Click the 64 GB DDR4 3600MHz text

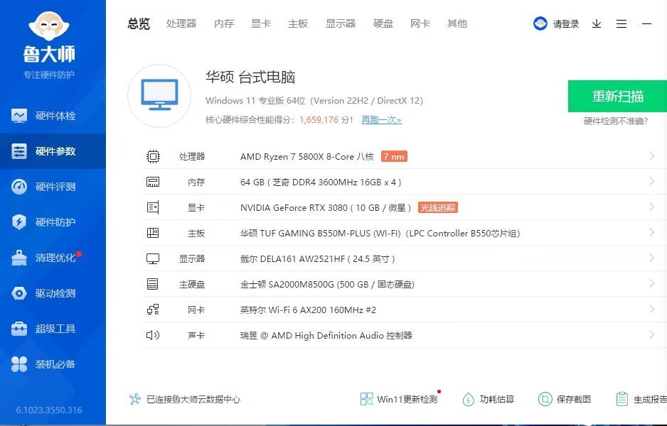pos(321,182)
